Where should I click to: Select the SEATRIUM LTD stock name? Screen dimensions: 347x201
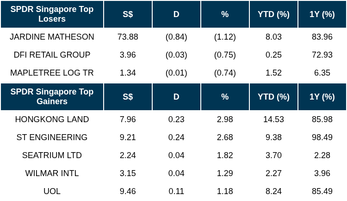coord(52,155)
